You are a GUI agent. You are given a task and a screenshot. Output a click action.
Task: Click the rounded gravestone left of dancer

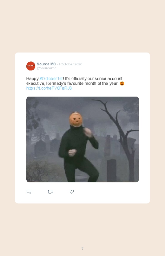point(40,149)
